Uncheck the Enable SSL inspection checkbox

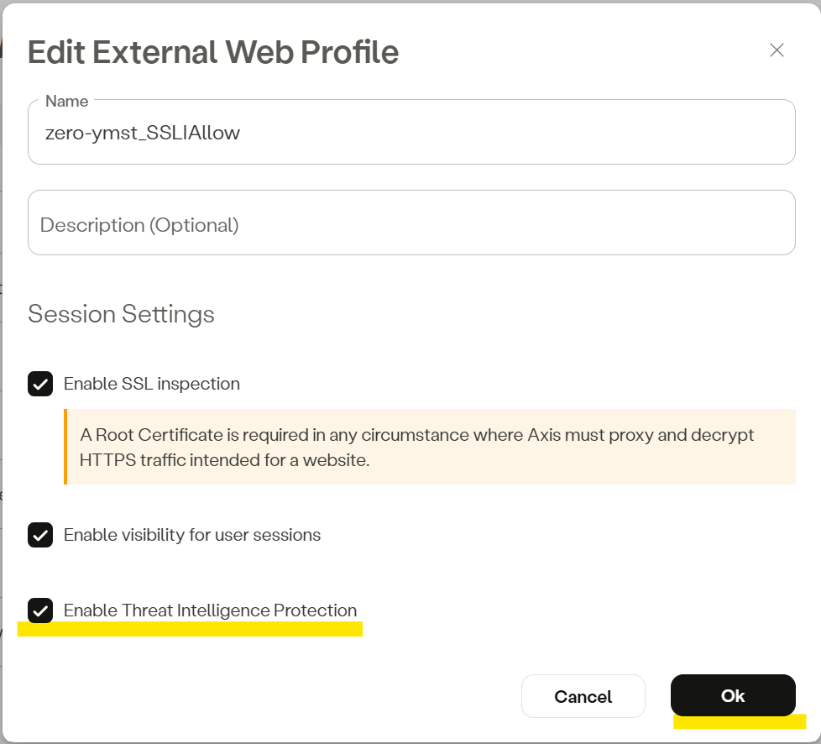[x=40, y=384]
